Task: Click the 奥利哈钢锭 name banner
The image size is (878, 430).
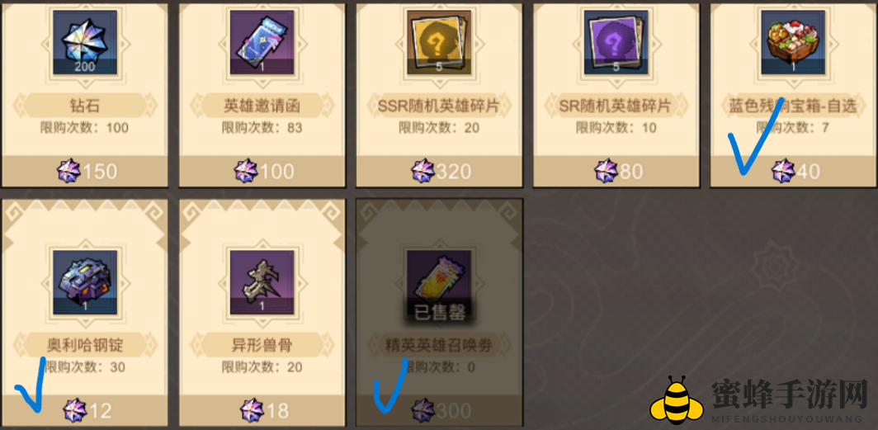Action: (x=85, y=346)
